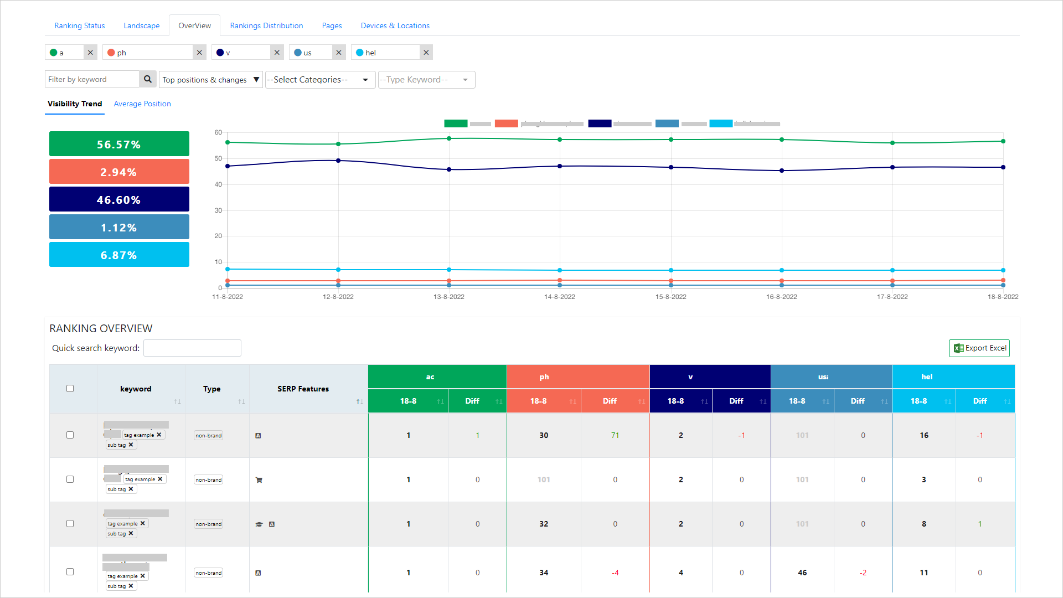Remove tag example from first row
Viewport: 1063px width, 598px height.
coord(159,435)
